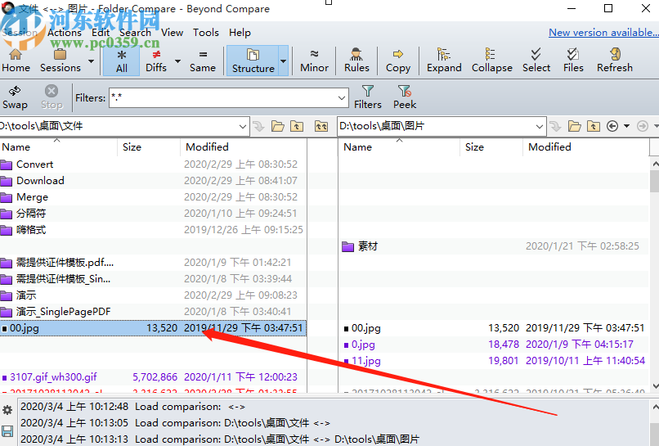659x446 pixels.
Task: Open the Edit menu
Action: (x=101, y=33)
